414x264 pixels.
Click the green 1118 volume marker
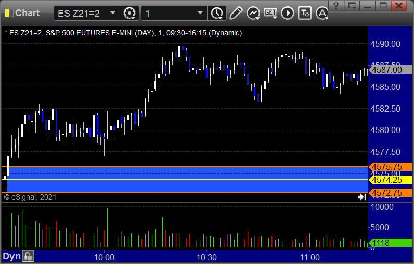pos(390,243)
